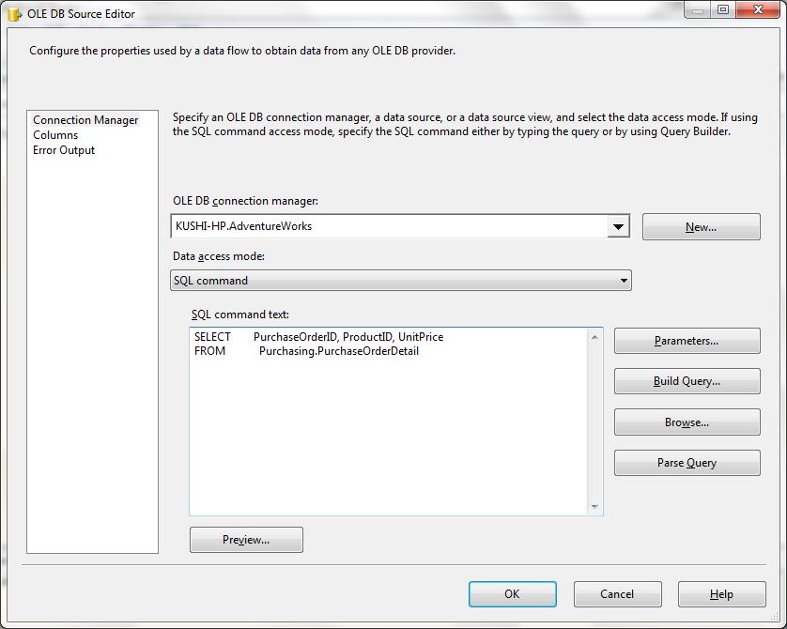This screenshot has height=629, width=787.
Task: Click Preview... to view query results
Action: coord(246,540)
